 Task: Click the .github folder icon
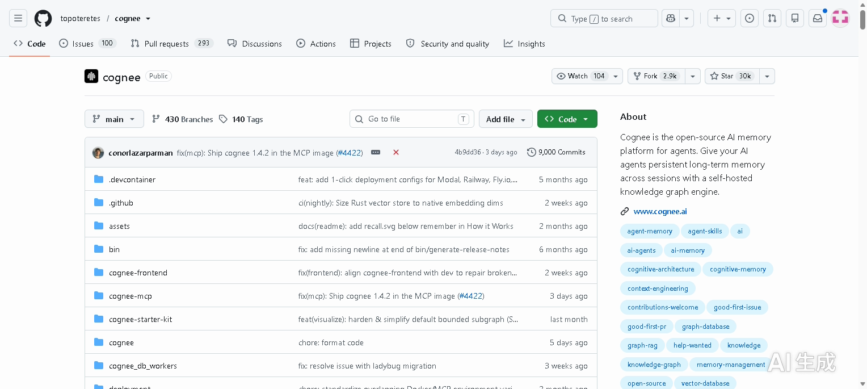coord(99,203)
